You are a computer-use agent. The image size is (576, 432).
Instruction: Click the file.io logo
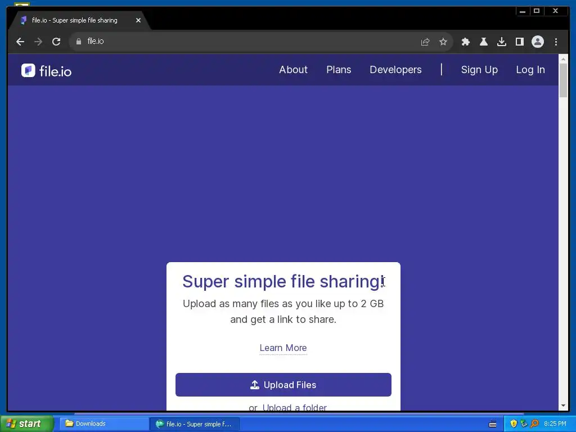46,70
